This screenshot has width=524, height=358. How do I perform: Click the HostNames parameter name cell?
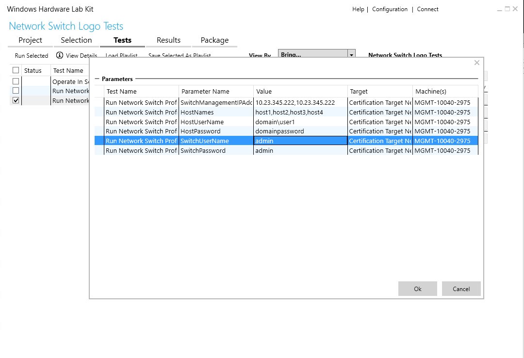pos(216,113)
